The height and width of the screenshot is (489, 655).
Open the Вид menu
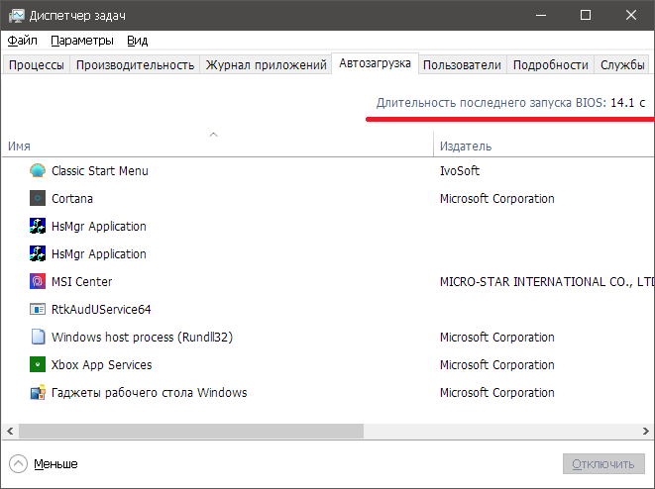(137, 41)
